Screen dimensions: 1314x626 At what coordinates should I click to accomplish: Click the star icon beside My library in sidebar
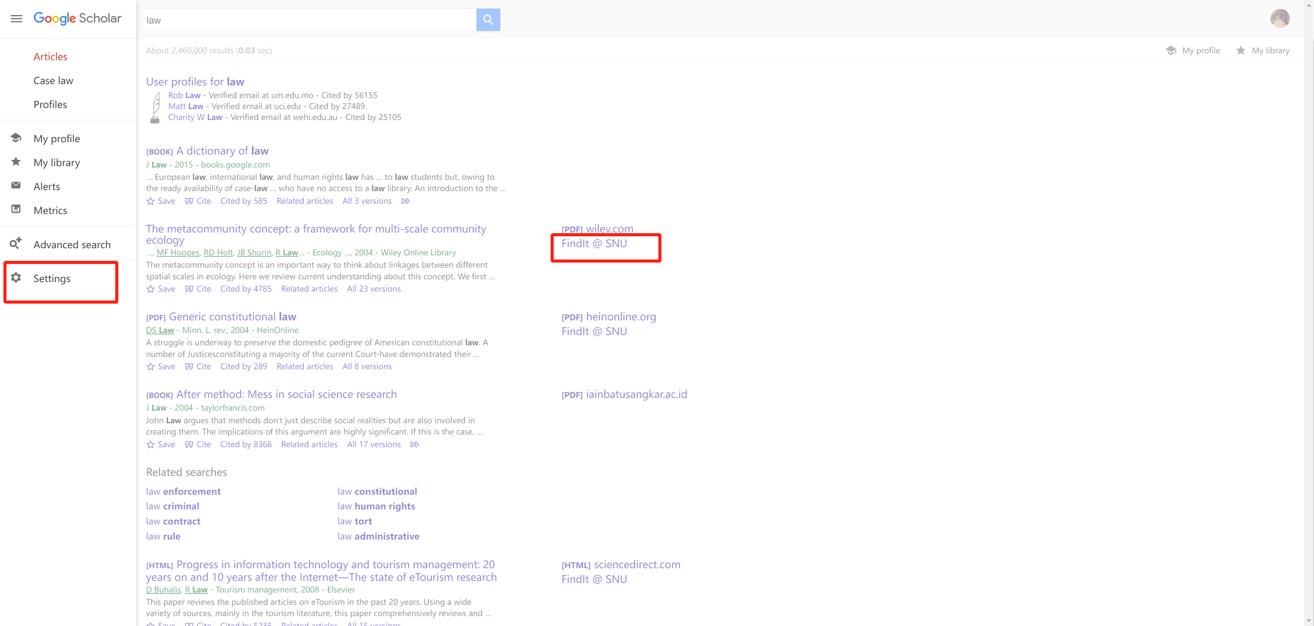point(16,162)
